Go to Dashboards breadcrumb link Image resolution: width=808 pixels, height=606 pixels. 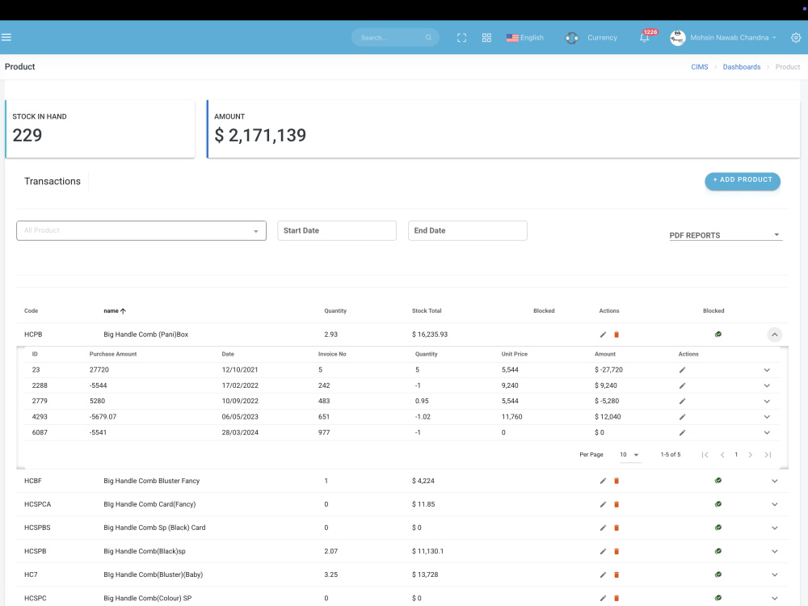pyautogui.click(x=742, y=67)
